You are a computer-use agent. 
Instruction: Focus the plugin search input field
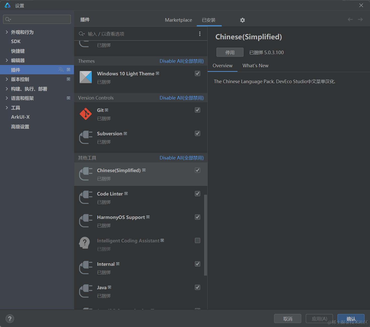coord(141,34)
